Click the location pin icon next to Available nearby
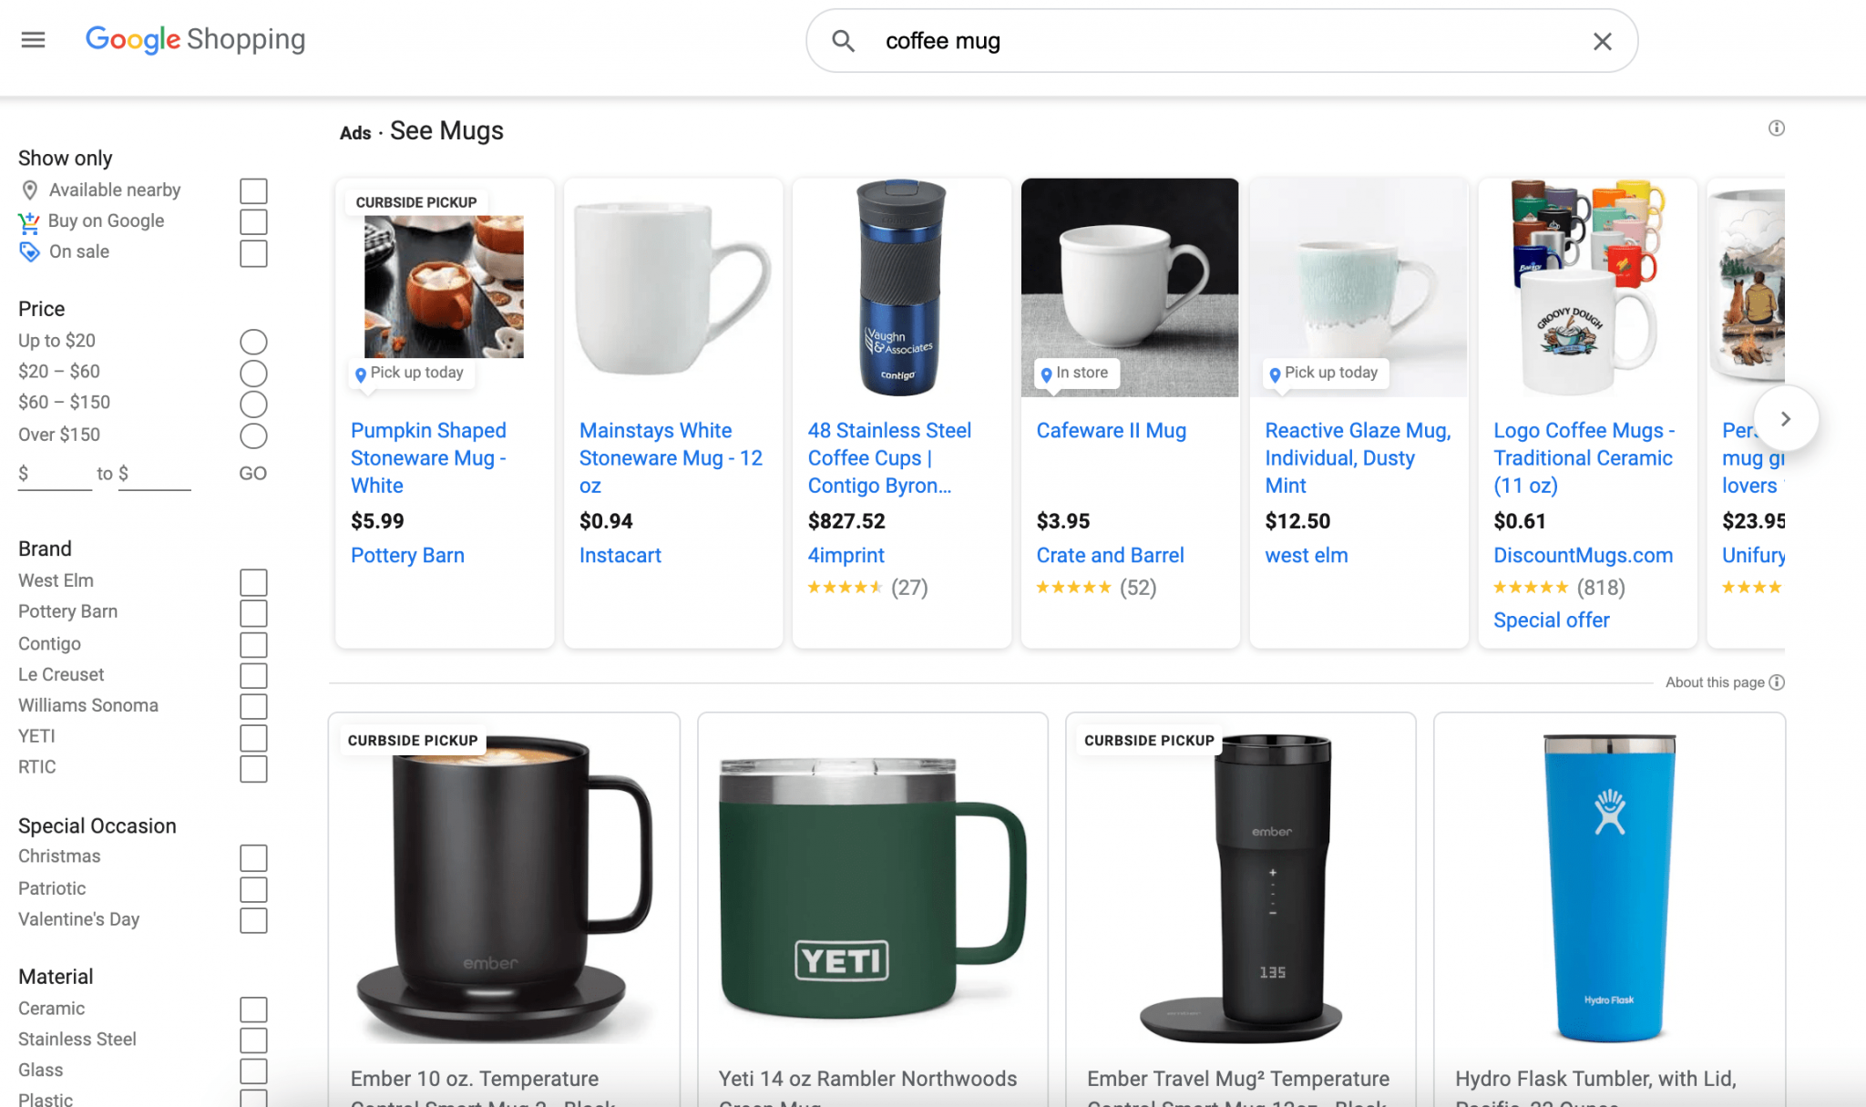1866x1107 pixels. point(28,190)
